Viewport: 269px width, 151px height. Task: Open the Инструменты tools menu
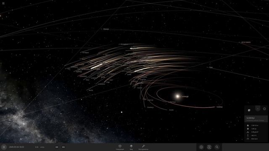tap(143, 147)
